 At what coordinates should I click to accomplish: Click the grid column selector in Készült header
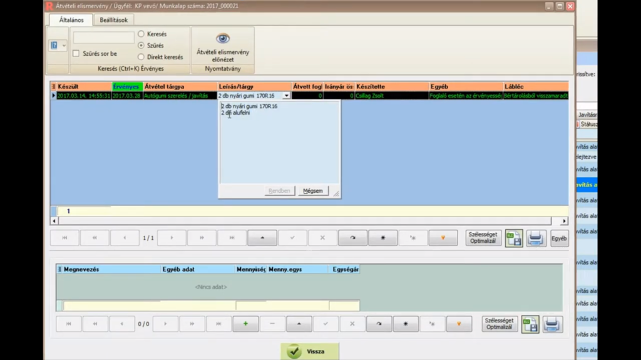[54, 86]
